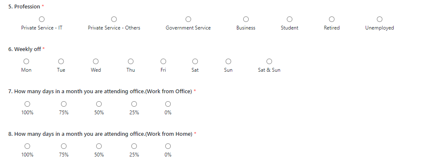
Task: Choose Retired profession option
Action: point(332,19)
